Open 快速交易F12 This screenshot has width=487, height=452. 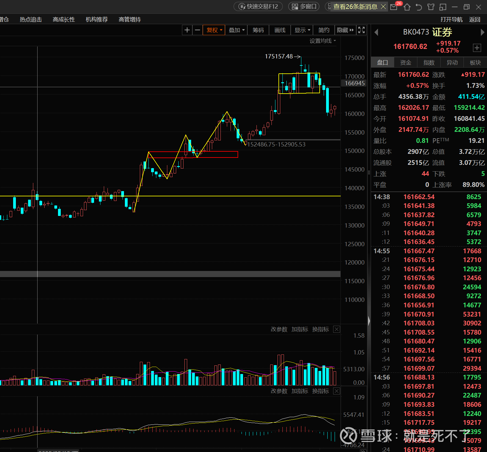(x=258, y=6)
